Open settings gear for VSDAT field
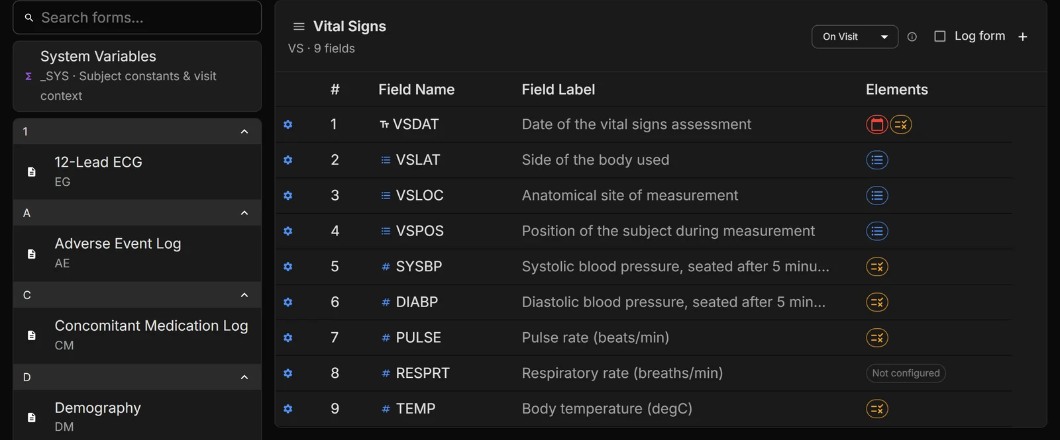The image size is (1060, 440). click(x=288, y=124)
